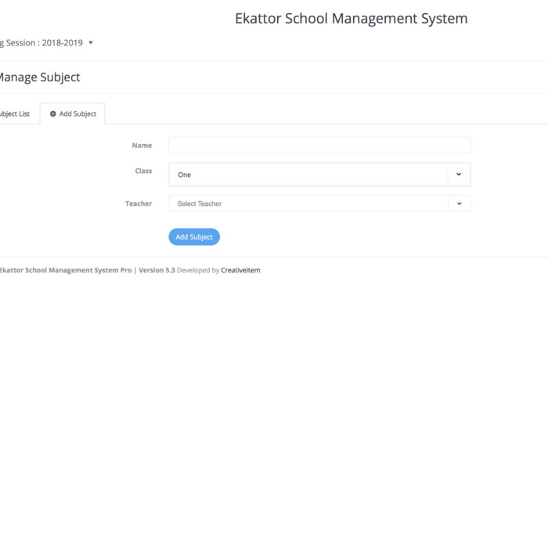Viewport: 548px width, 548px height.
Task: Click the Version 5.3 footer text
Action: click(x=157, y=270)
